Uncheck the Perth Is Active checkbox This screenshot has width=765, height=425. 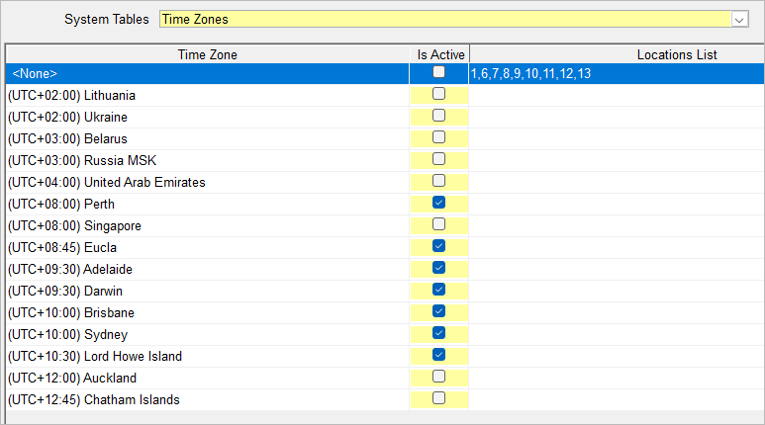438,203
